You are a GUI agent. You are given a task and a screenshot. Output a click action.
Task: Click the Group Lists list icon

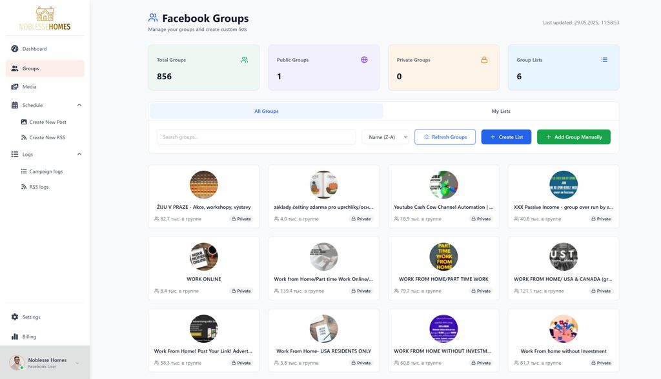[604, 60]
